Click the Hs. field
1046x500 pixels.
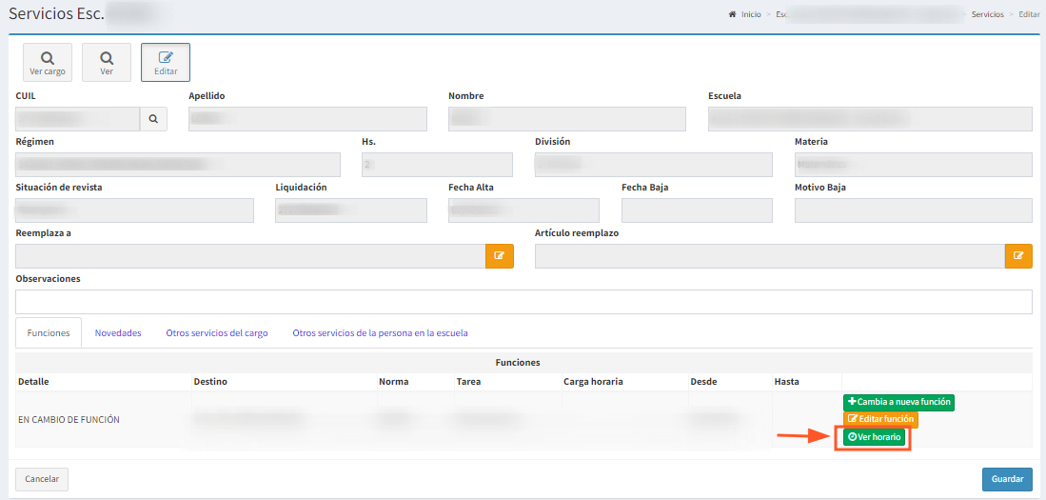437,165
